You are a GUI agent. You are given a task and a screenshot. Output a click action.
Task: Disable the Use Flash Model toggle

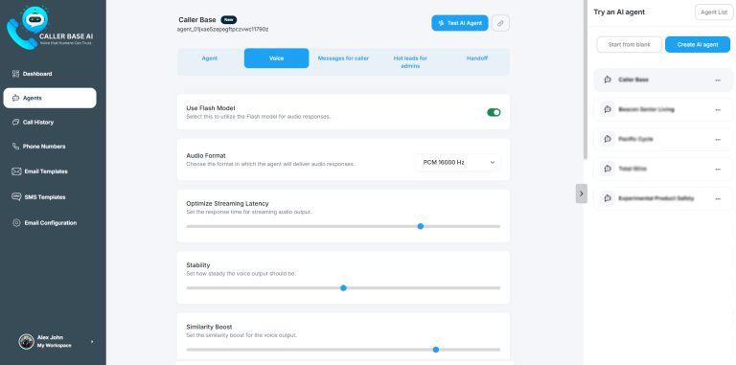494,112
